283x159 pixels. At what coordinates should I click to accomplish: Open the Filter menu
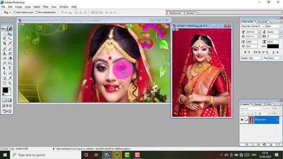tap(46, 7)
